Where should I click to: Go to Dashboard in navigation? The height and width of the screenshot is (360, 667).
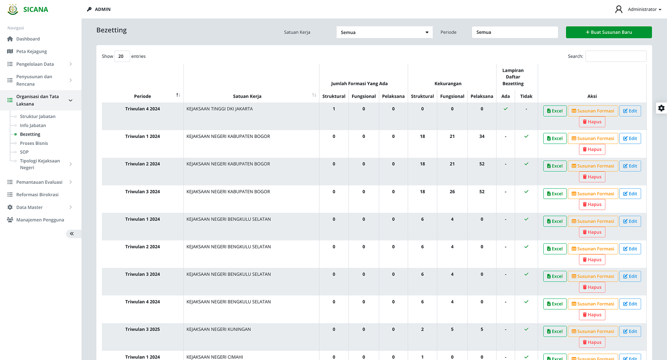(x=28, y=39)
